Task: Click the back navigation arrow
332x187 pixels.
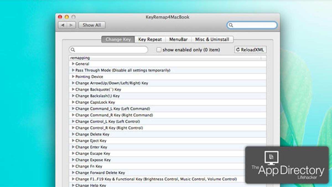Action: point(63,25)
